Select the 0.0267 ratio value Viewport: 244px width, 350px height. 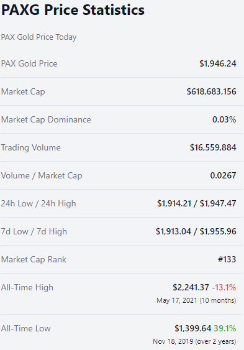[223, 175]
